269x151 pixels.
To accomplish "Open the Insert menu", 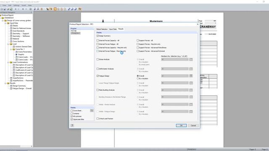I will tap(24, 5).
